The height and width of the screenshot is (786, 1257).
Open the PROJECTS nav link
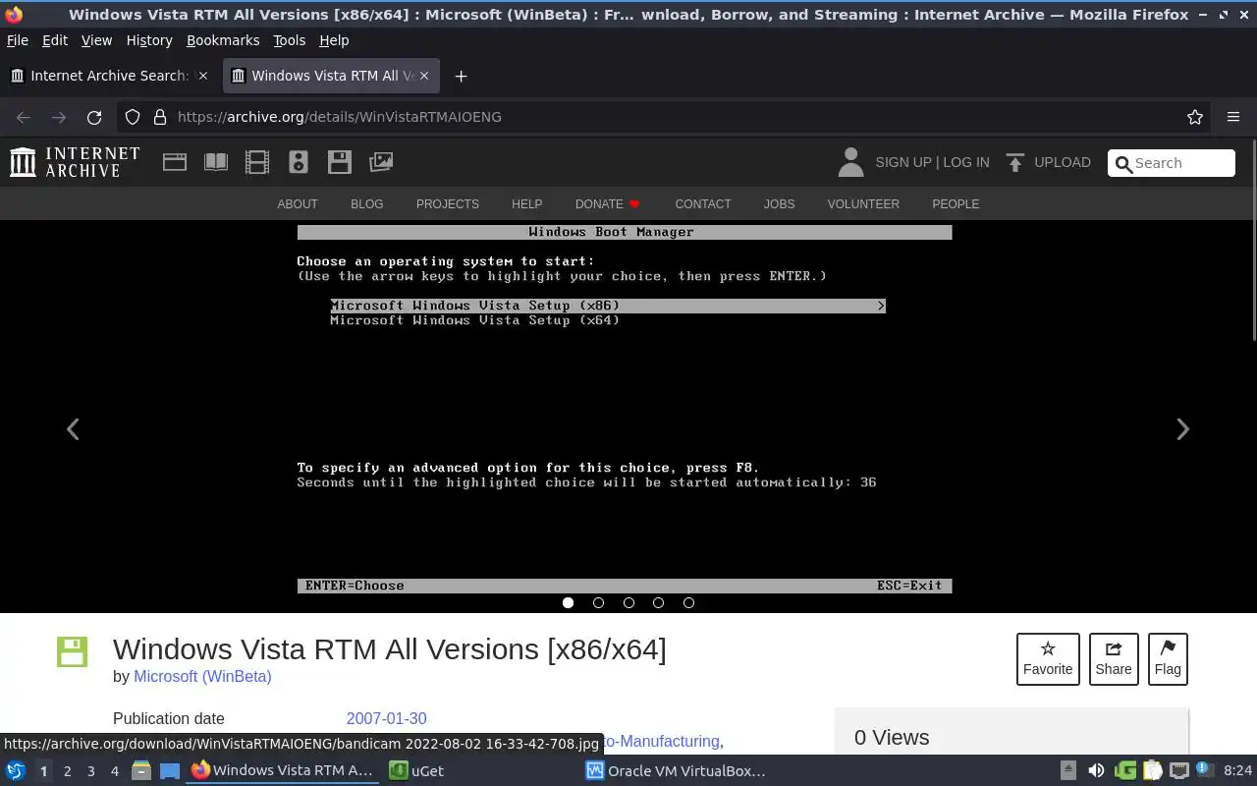(448, 204)
